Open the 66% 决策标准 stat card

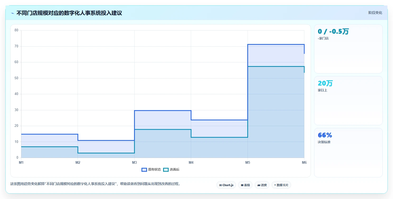pyautogui.click(x=348, y=153)
